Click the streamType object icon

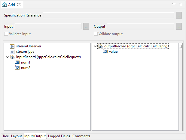[x=12, y=52]
